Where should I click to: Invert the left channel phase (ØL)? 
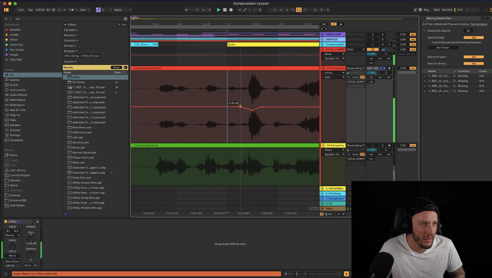click(x=8, y=231)
